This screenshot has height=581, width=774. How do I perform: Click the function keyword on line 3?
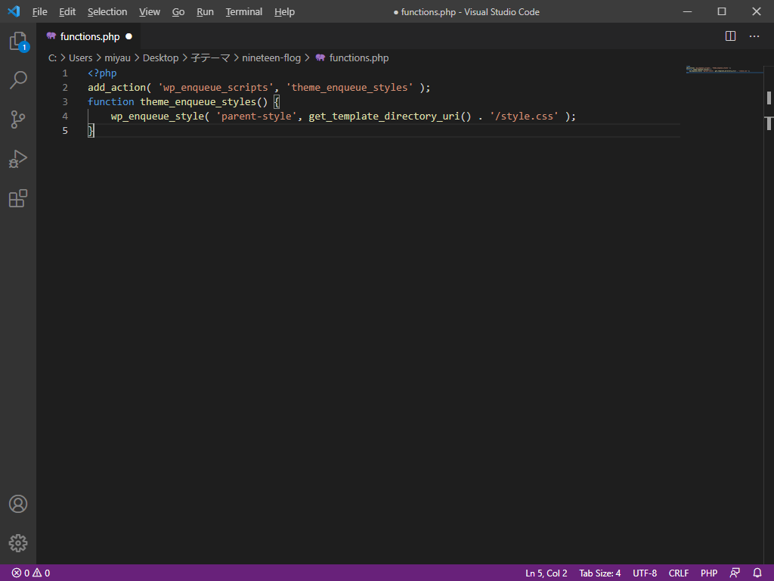[111, 102]
